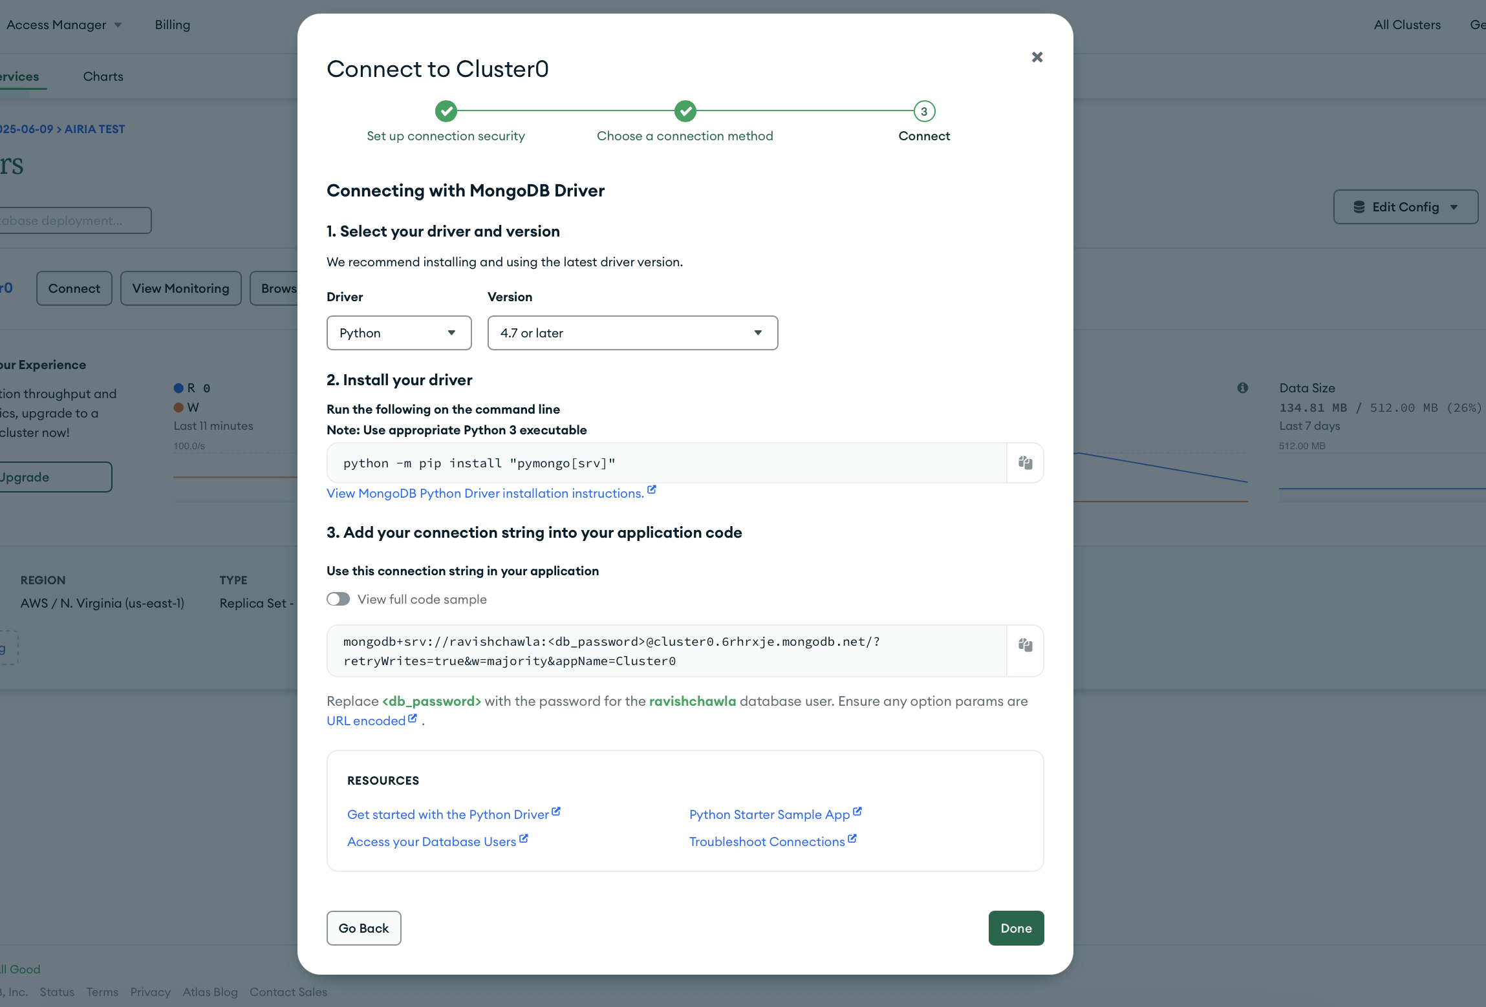1486x1007 pixels.
Task: Click View Monitoring button in background
Action: point(180,288)
